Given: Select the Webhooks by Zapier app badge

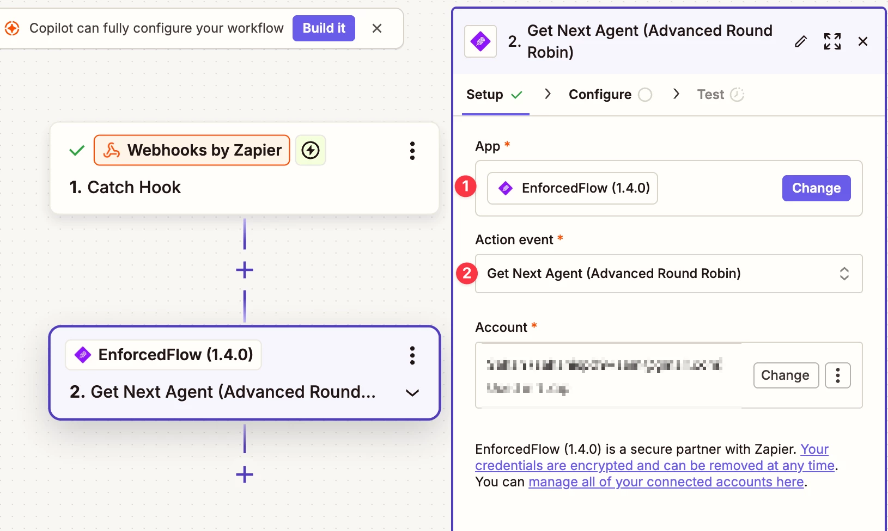Looking at the screenshot, I should [192, 150].
